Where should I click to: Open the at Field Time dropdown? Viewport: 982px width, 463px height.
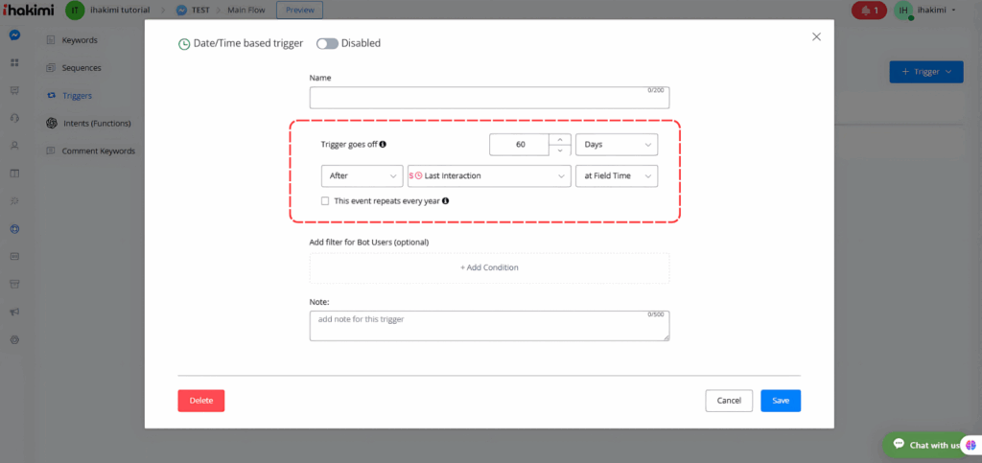[x=617, y=176]
